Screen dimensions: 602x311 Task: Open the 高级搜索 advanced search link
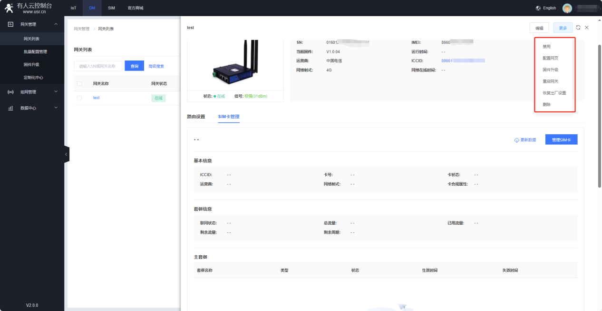point(156,66)
